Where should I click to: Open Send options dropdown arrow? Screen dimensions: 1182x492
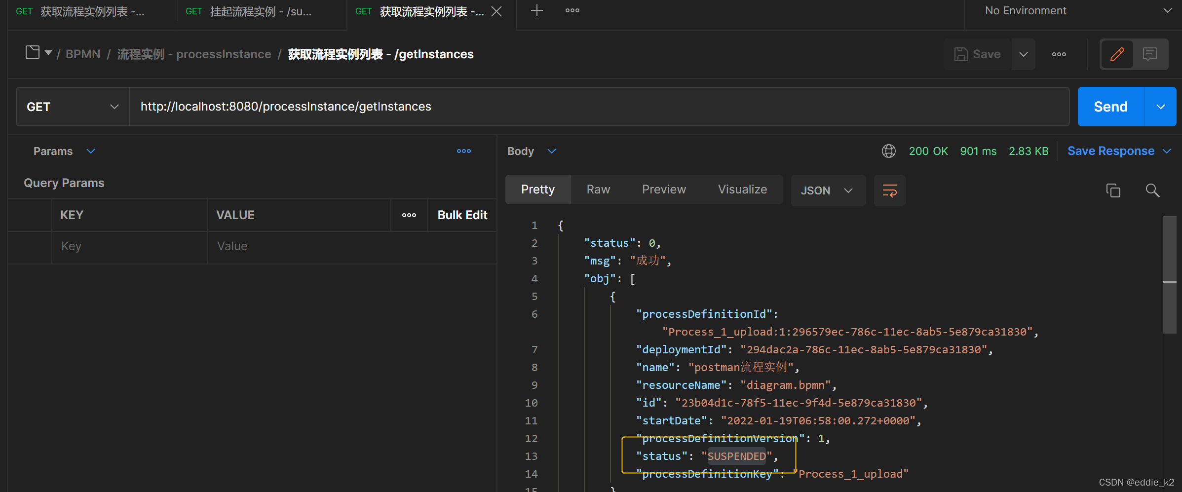click(1161, 107)
